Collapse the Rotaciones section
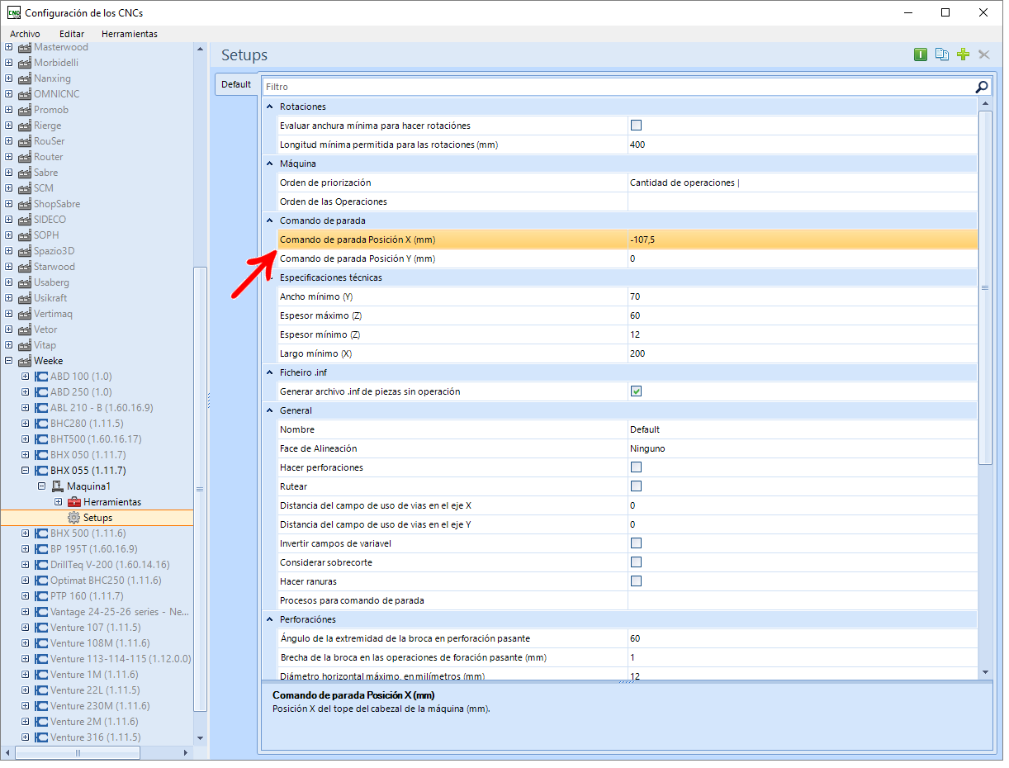Viewport: 1009px width, 768px height. [x=269, y=107]
